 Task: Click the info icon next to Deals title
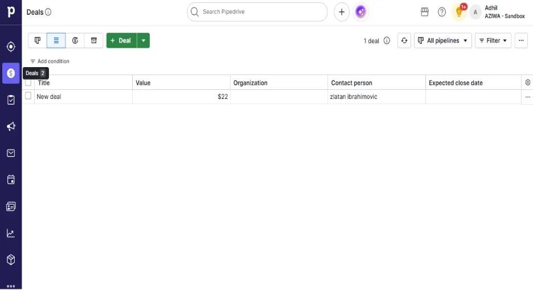coord(48,12)
